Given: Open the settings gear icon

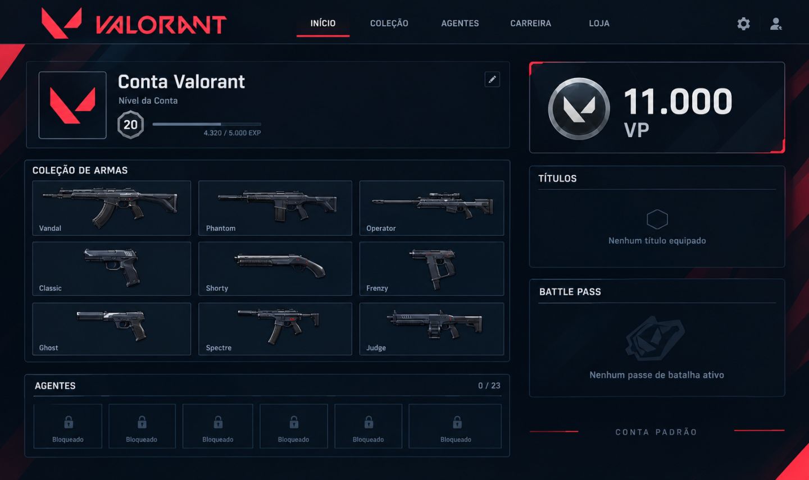Looking at the screenshot, I should pyautogui.click(x=743, y=24).
